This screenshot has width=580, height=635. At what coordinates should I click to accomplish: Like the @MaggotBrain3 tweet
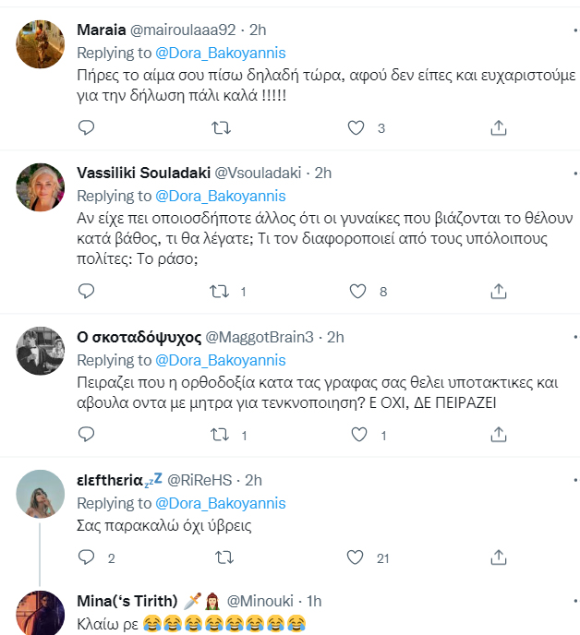[359, 435]
